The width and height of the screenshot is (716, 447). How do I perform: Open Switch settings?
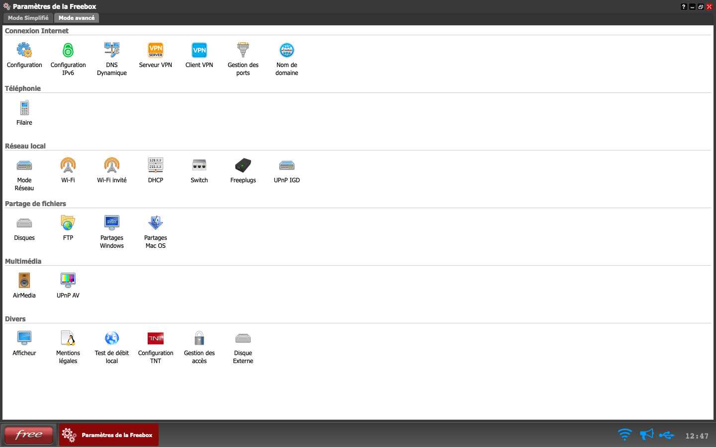click(x=199, y=170)
